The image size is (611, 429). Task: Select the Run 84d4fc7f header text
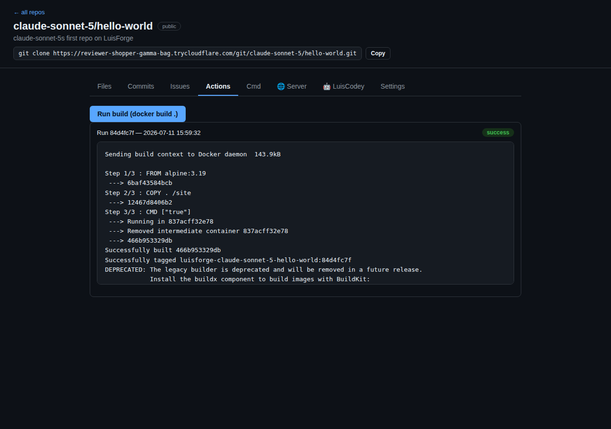[148, 133]
